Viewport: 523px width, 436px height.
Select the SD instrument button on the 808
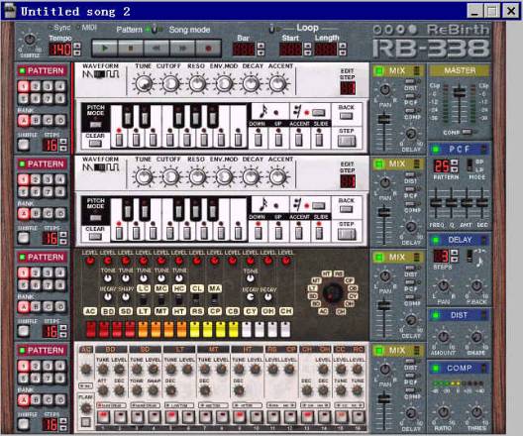click(126, 311)
